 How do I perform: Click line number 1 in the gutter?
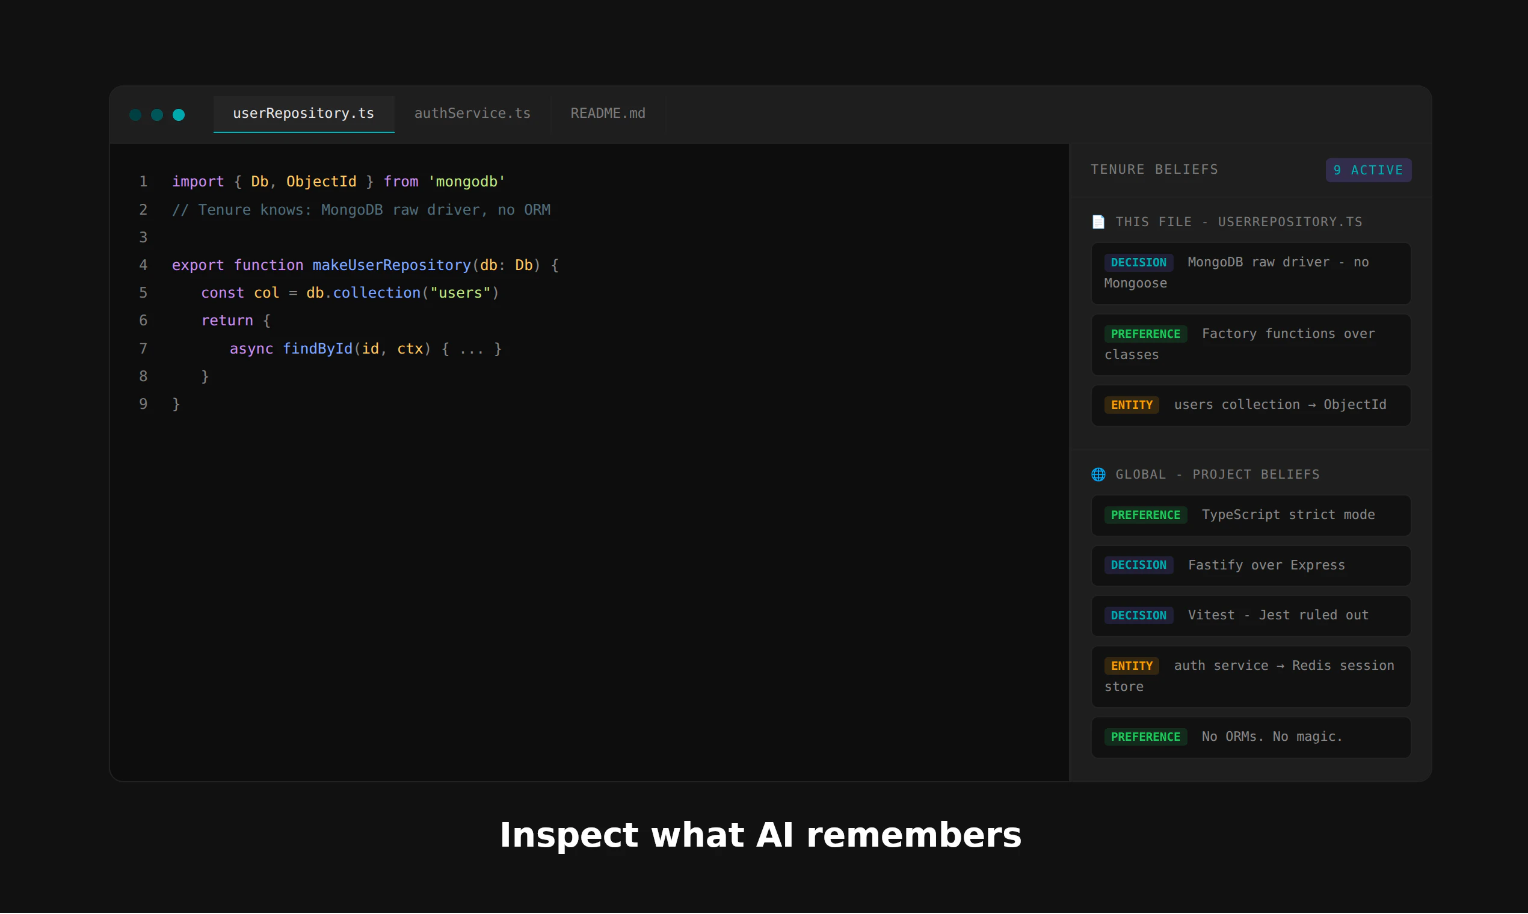[x=144, y=182]
